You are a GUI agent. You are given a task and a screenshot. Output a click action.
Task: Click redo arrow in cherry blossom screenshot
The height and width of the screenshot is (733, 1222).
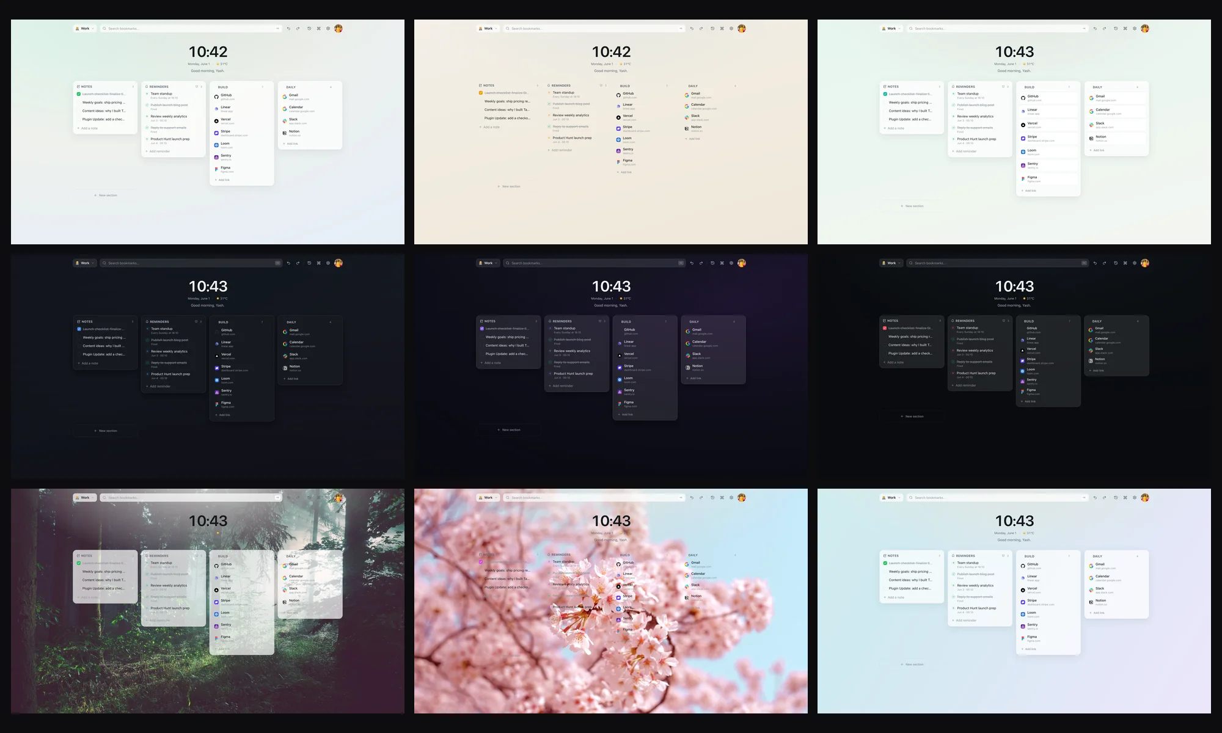pos(701,498)
